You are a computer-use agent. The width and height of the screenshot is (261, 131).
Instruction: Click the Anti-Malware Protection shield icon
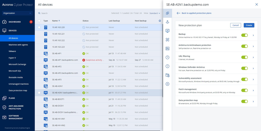(x=4, y=107)
